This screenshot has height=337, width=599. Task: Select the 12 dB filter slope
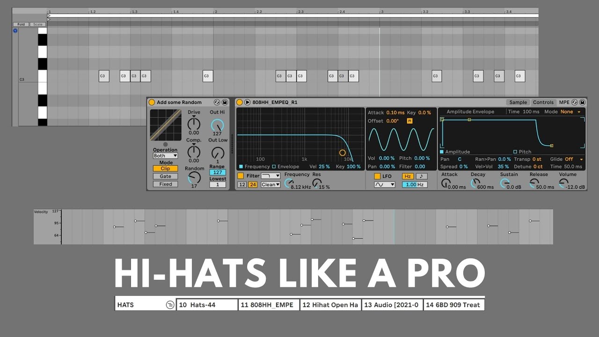pos(242,184)
